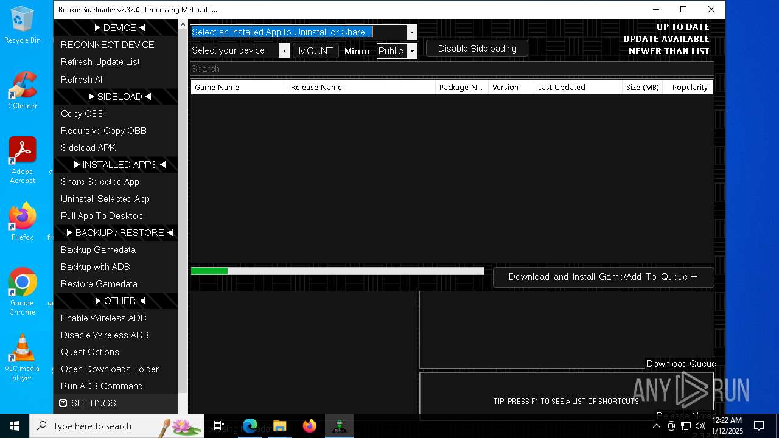Expand the Select your device dropdown
This screenshot has width=779, height=438.
[x=284, y=50]
